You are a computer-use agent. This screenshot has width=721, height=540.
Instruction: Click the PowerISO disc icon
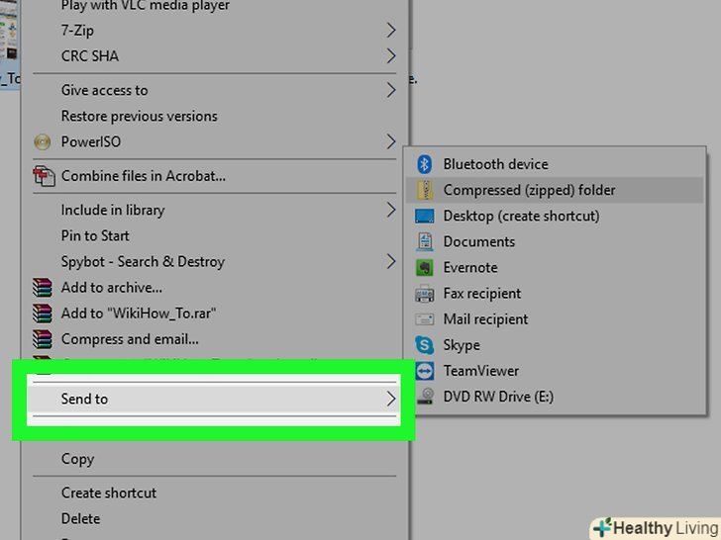[x=43, y=141]
